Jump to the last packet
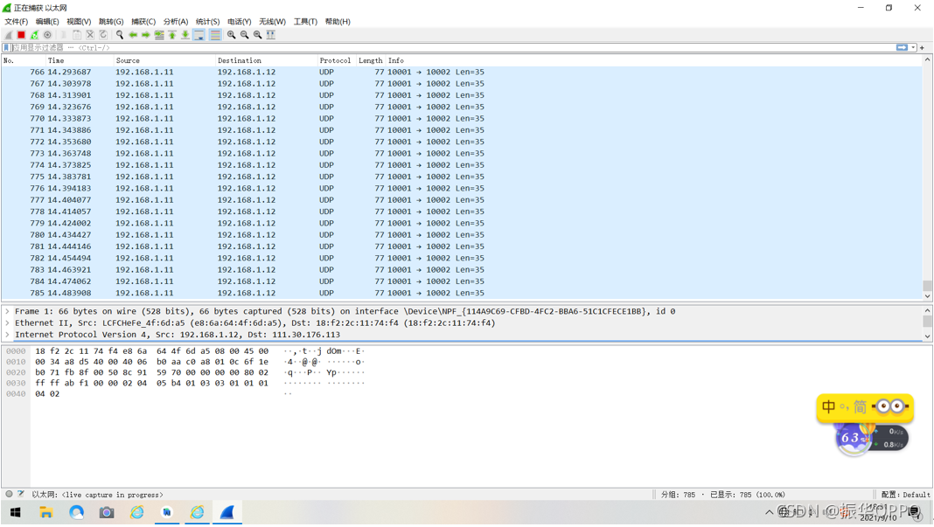 pos(185,35)
